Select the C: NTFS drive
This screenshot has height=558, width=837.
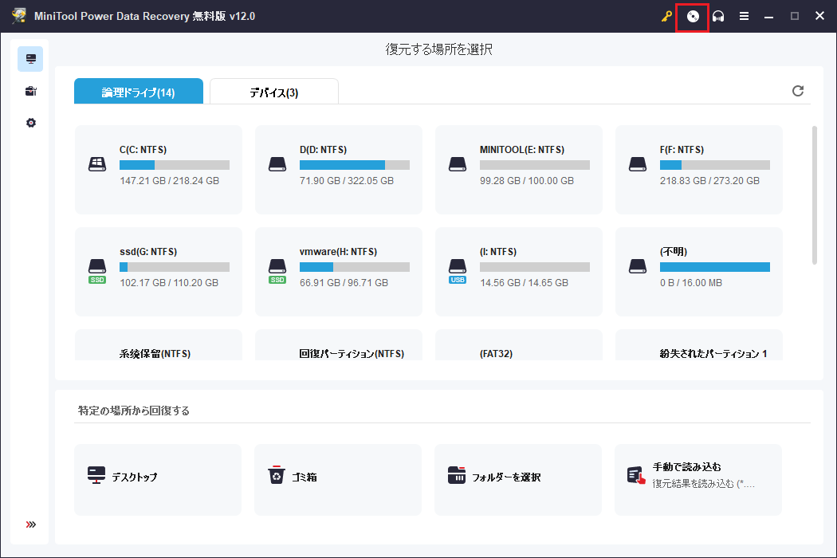click(159, 169)
